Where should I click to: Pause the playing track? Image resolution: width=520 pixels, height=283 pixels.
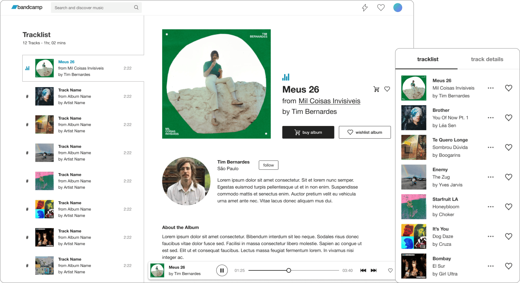222,270
